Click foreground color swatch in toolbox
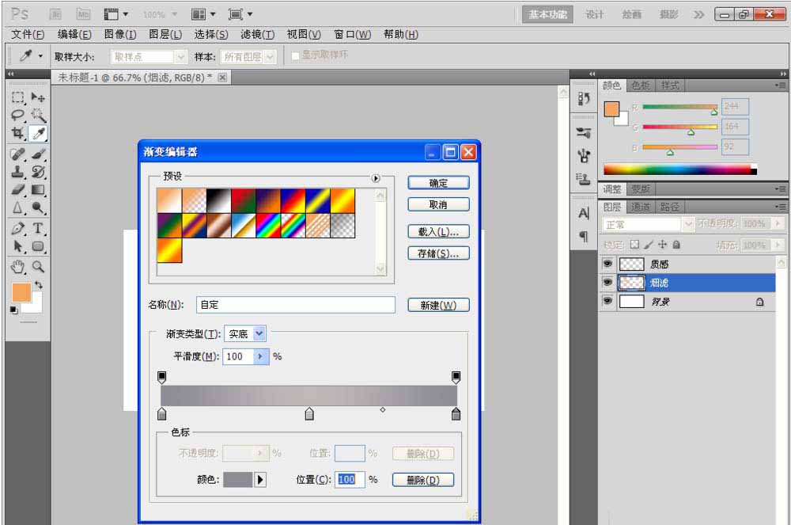The width and height of the screenshot is (791, 525). point(21,292)
